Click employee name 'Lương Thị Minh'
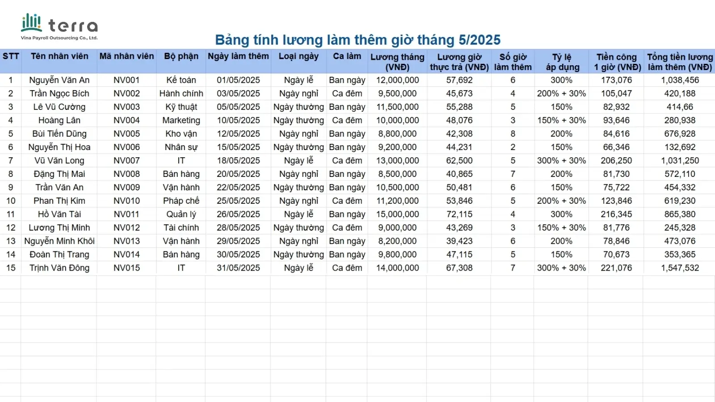 pyautogui.click(x=59, y=227)
